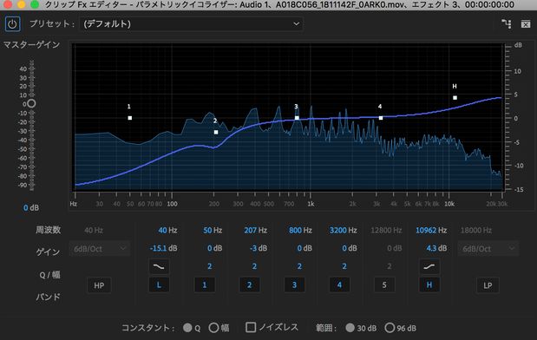Click the band 5 12800 Hz frequency value
537x340 pixels.
pyautogui.click(x=386, y=231)
